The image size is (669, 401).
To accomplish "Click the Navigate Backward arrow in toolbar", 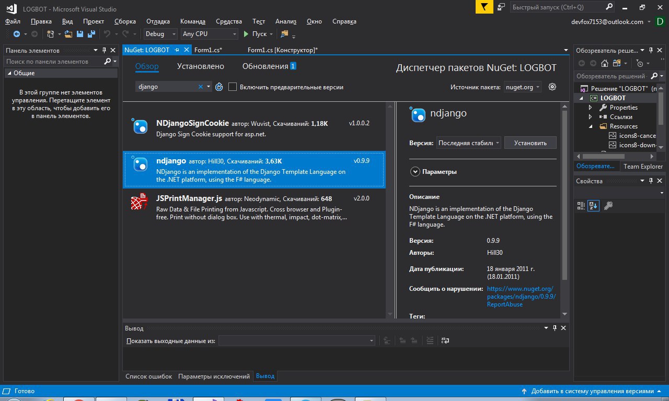I will pos(16,34).
